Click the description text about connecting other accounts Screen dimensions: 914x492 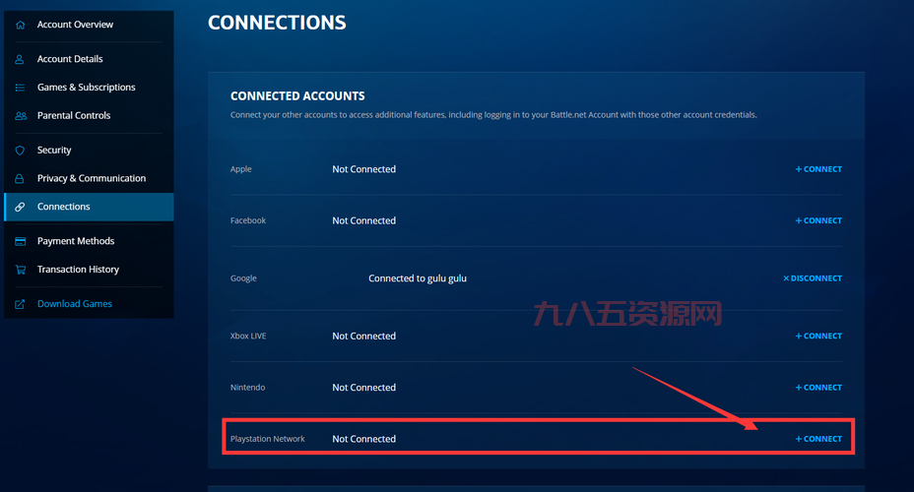493,115
